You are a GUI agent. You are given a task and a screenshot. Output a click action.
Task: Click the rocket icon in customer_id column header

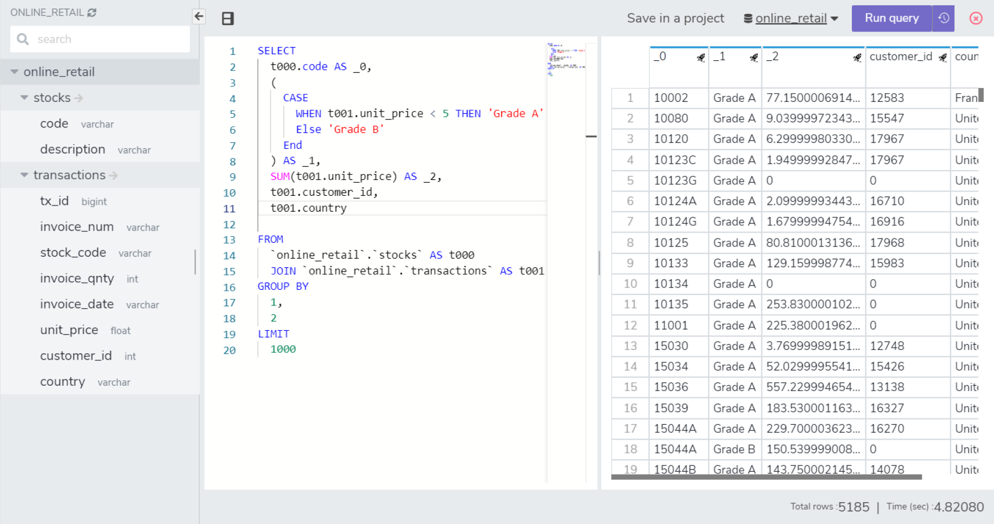(943, 58)
